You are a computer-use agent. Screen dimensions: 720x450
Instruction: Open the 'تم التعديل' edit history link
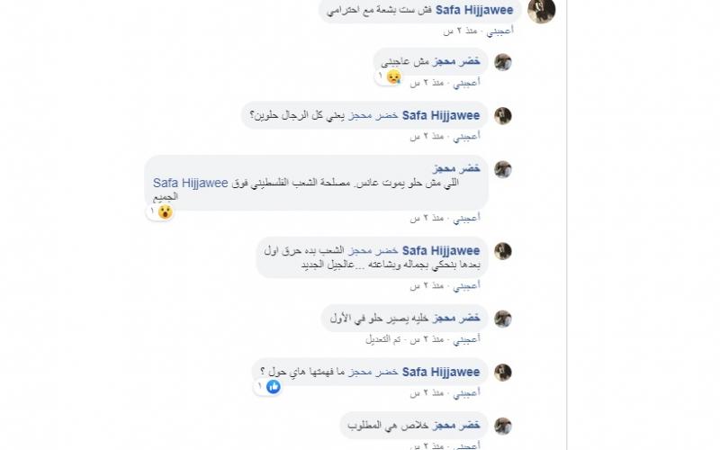tap(383, 339)
